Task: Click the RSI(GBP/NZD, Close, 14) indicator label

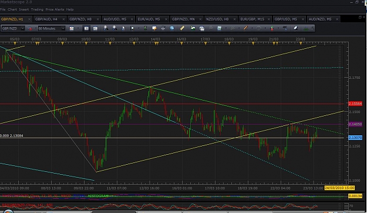Action: [27, 205]
